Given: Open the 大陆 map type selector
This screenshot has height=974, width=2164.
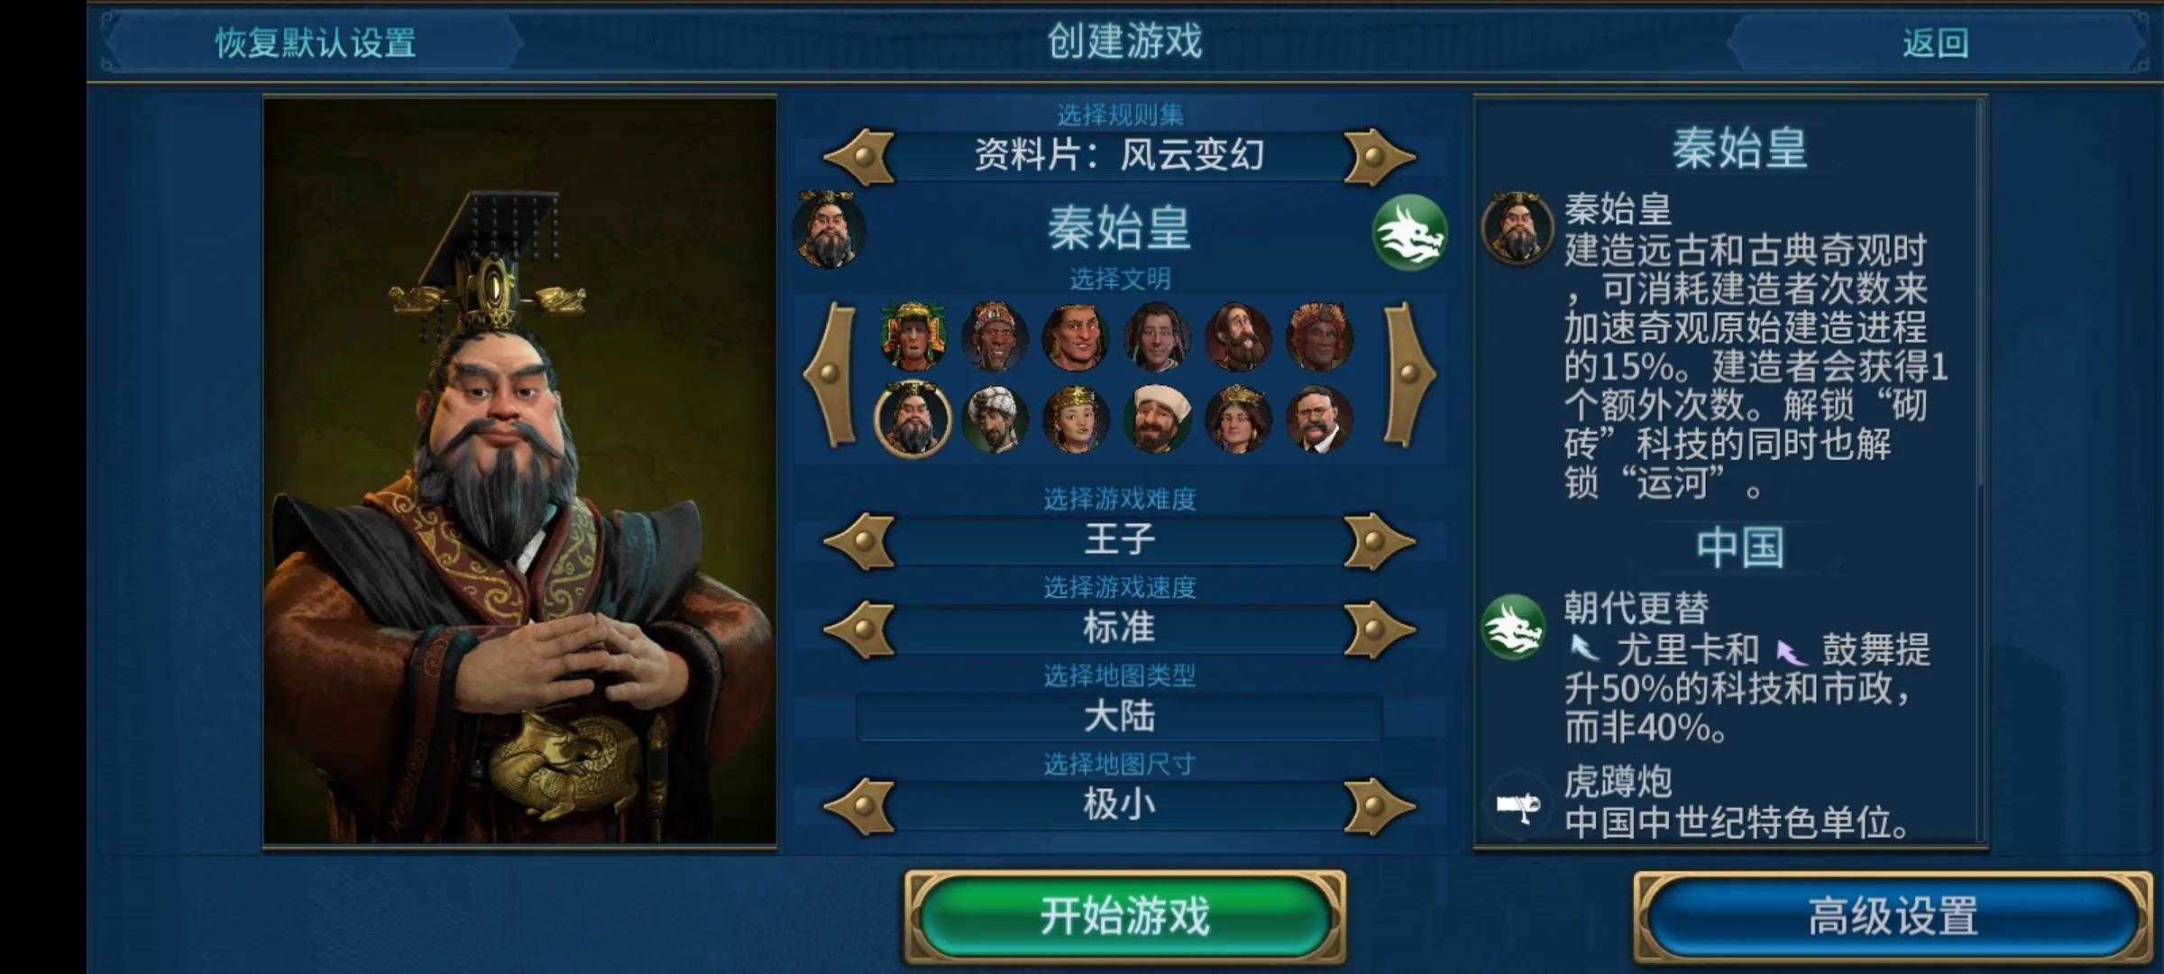Looking at the screenshot, I should [x=1119, y=718].
